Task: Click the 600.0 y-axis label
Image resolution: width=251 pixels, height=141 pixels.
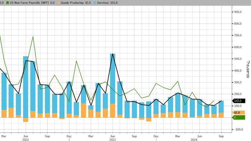Action: (x=238, y=47)
